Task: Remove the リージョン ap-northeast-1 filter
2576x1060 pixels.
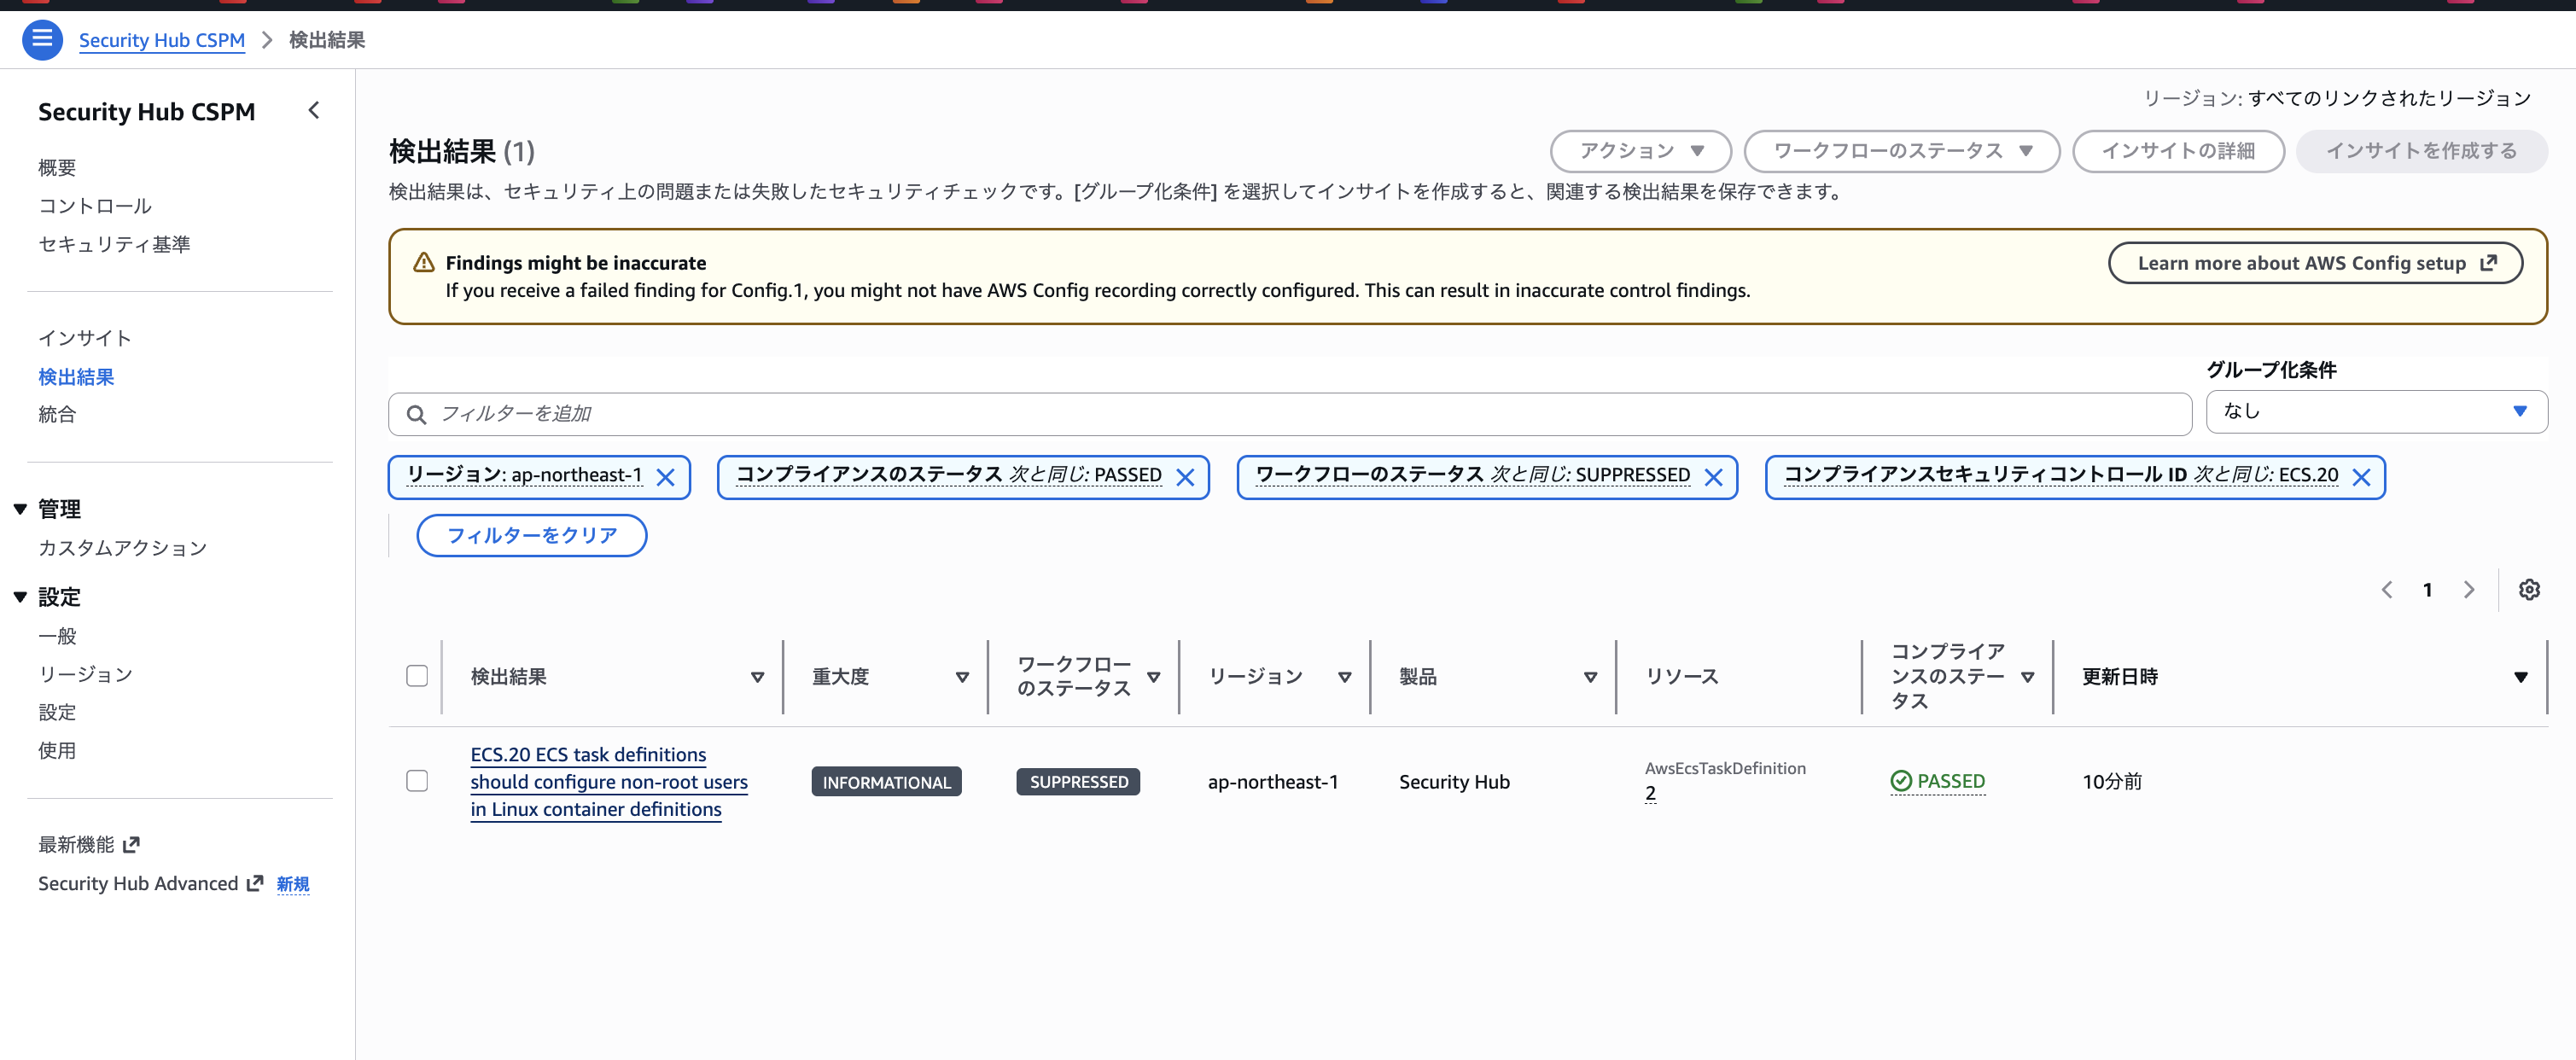Action: point(665,478)
